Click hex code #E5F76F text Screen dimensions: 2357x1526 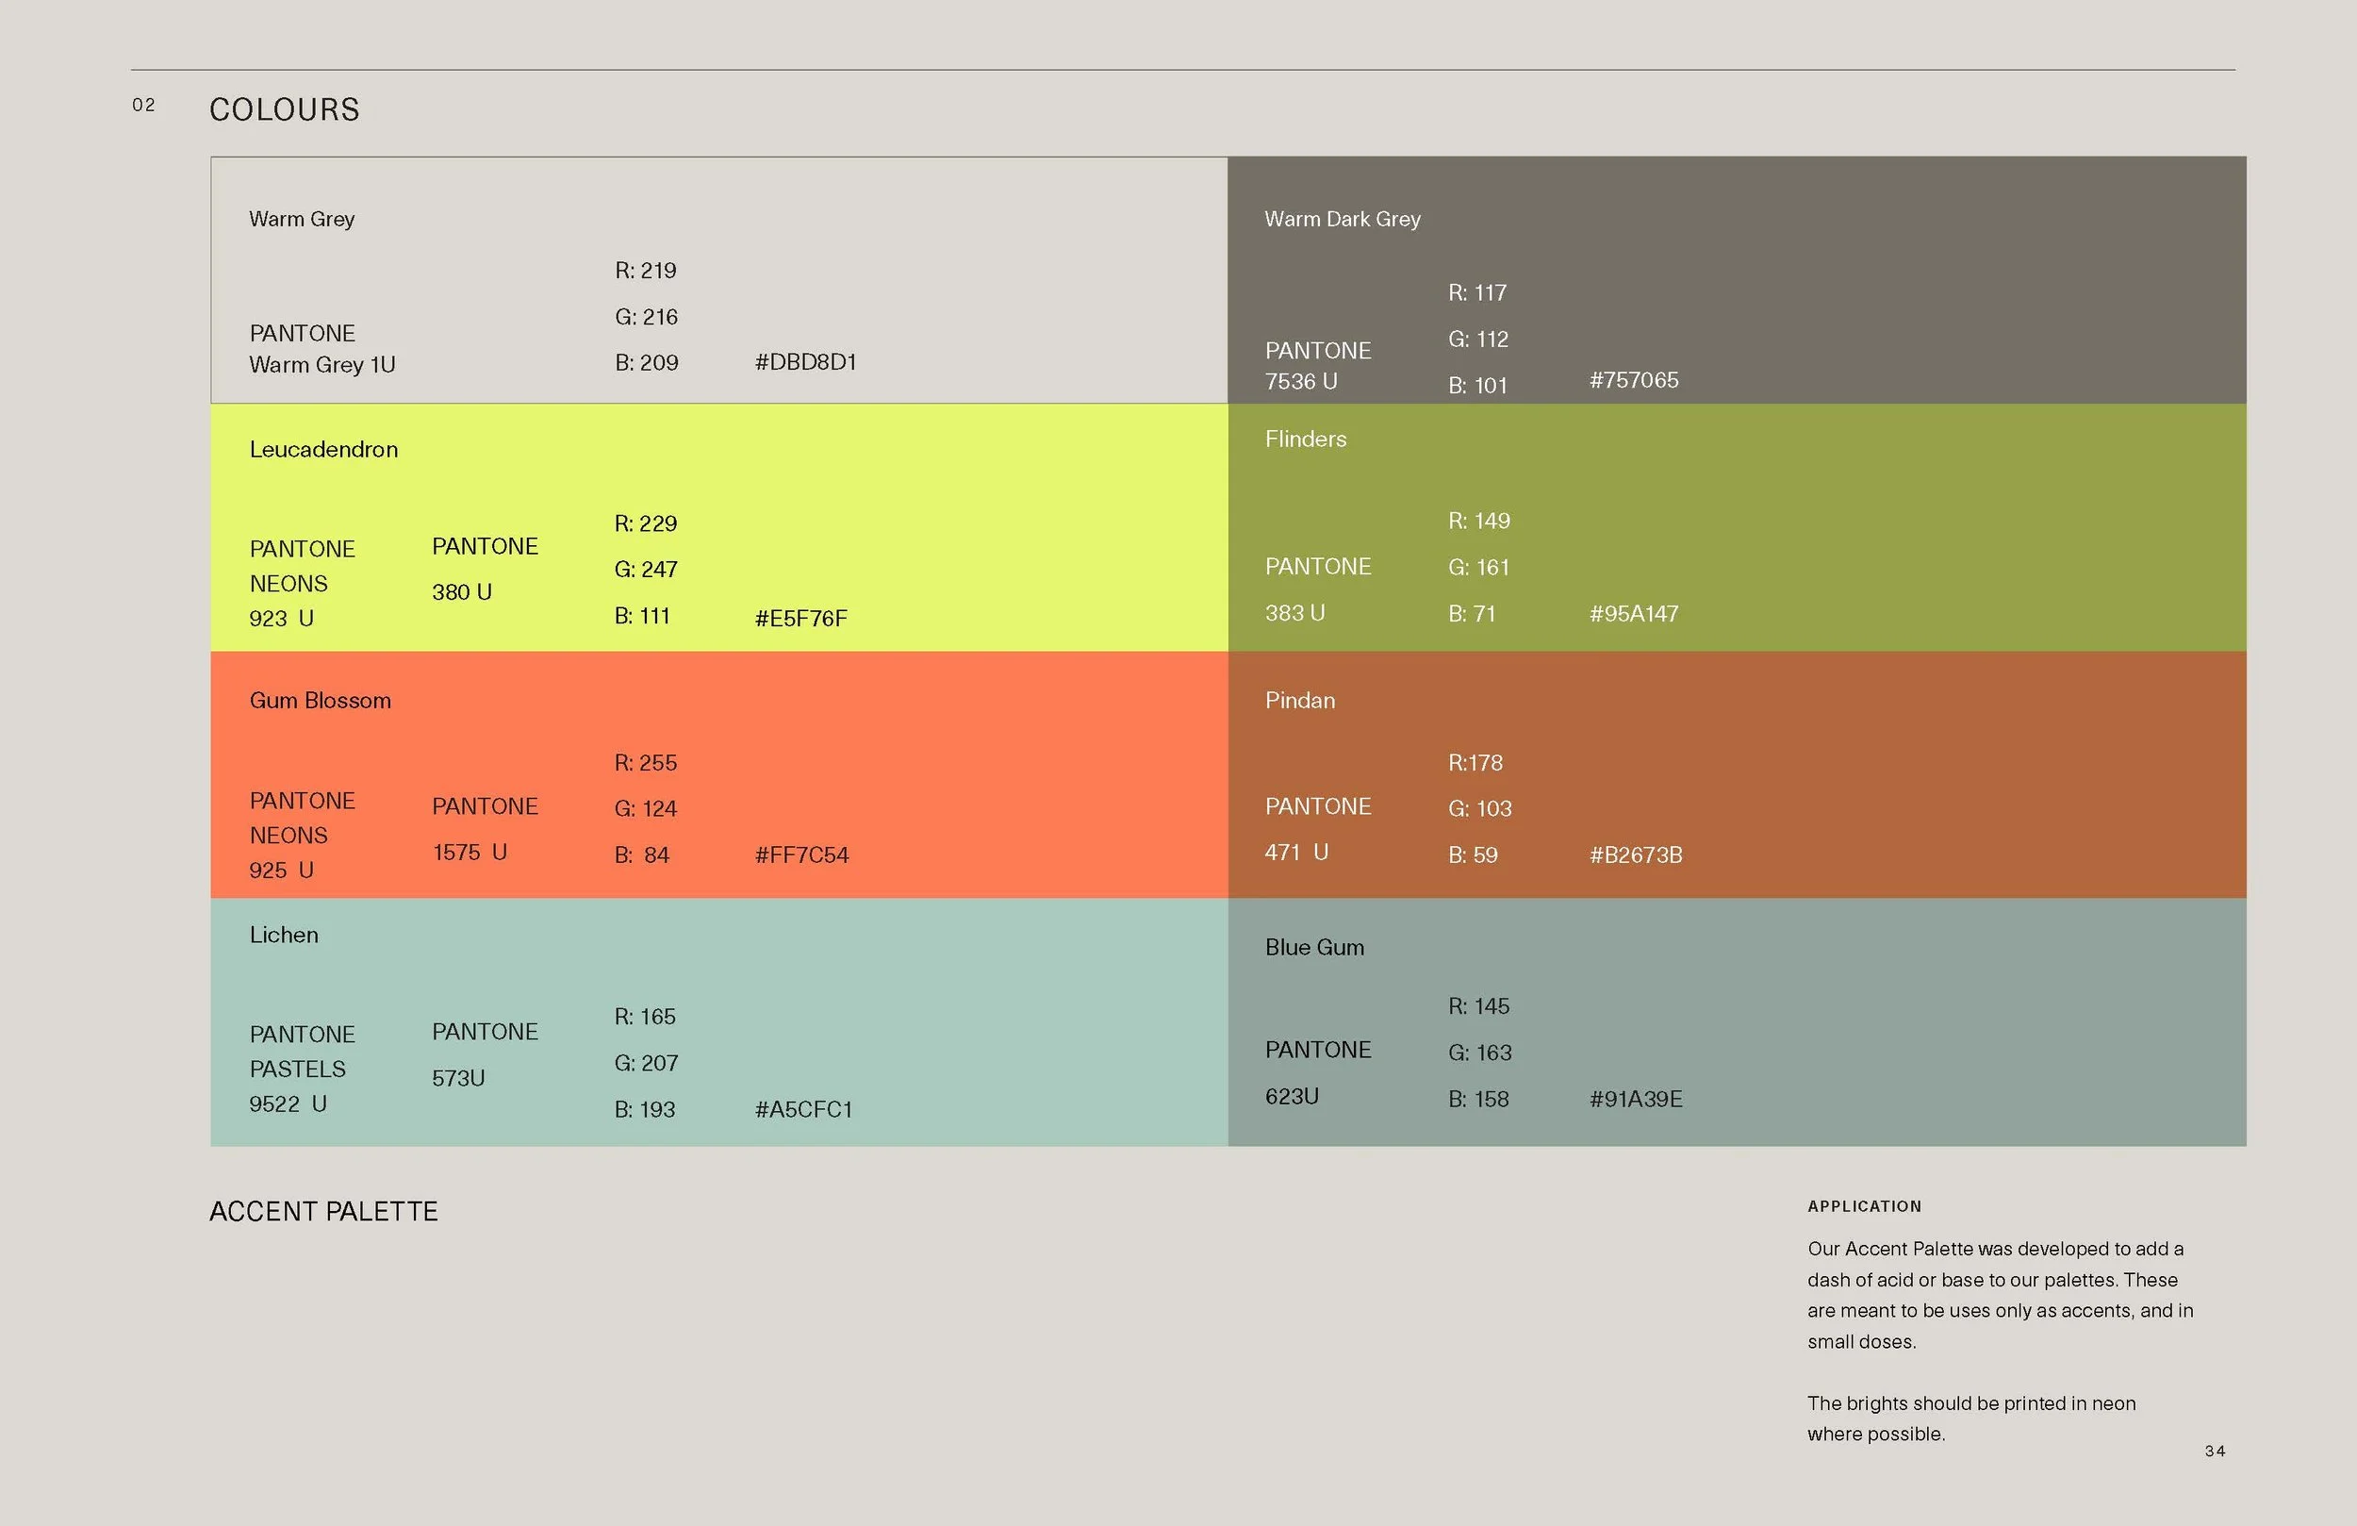pyautogui.click(x=800, y=619)
